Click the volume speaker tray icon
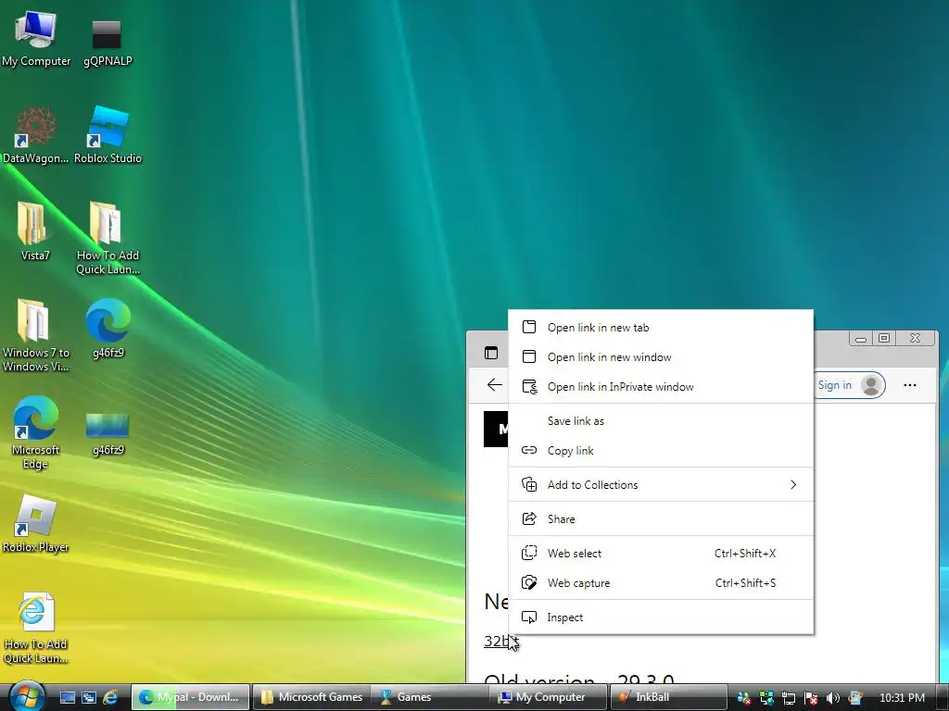The height and width of the screenshot is (711, 949). coord(833,698)
